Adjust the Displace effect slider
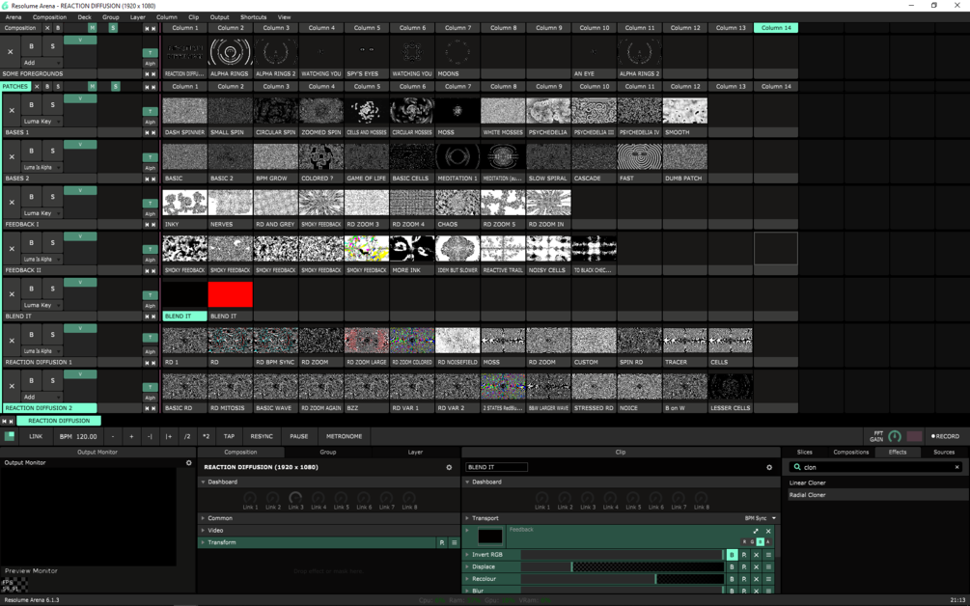 (623, 567)
